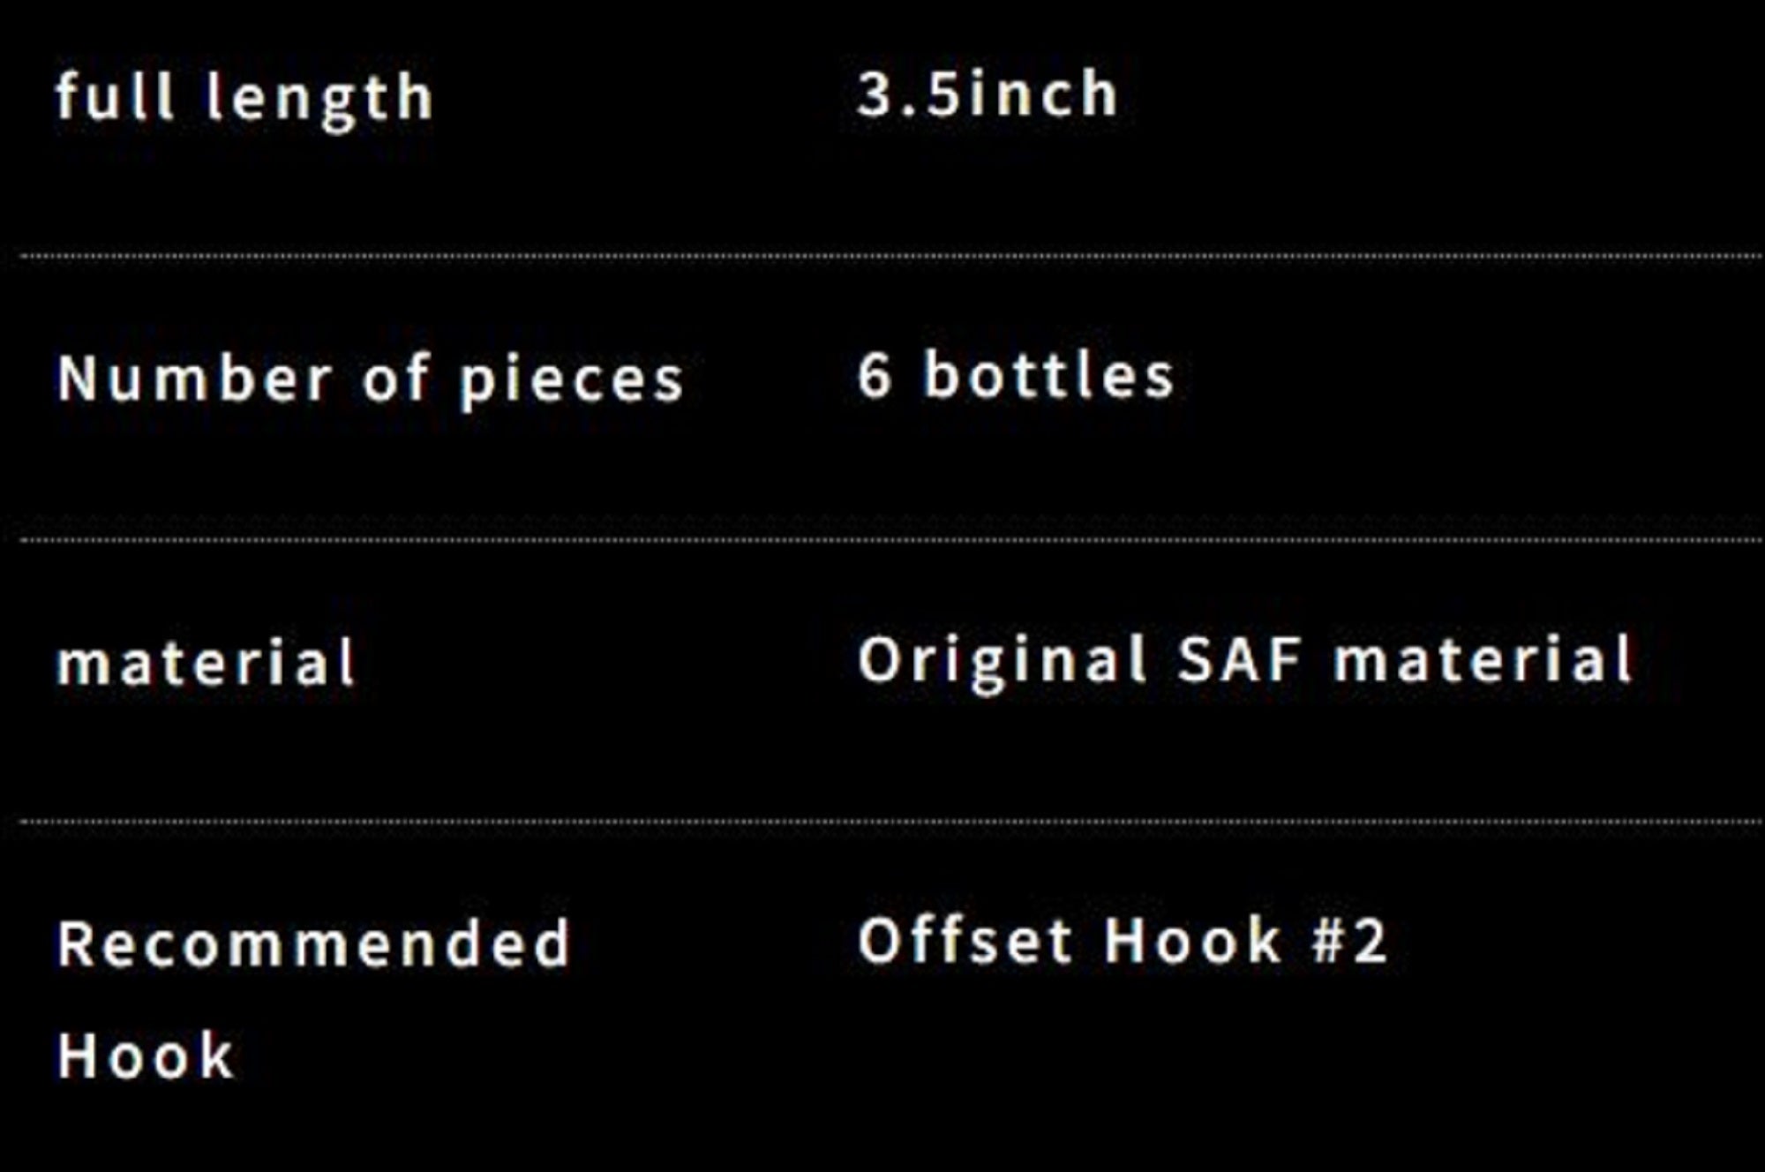Screen dimensions: 1765x1172
Task: Click the "full length" row label
Action: coord(244,97)
